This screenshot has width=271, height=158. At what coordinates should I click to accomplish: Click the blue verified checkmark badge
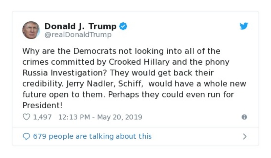point(123,26)
